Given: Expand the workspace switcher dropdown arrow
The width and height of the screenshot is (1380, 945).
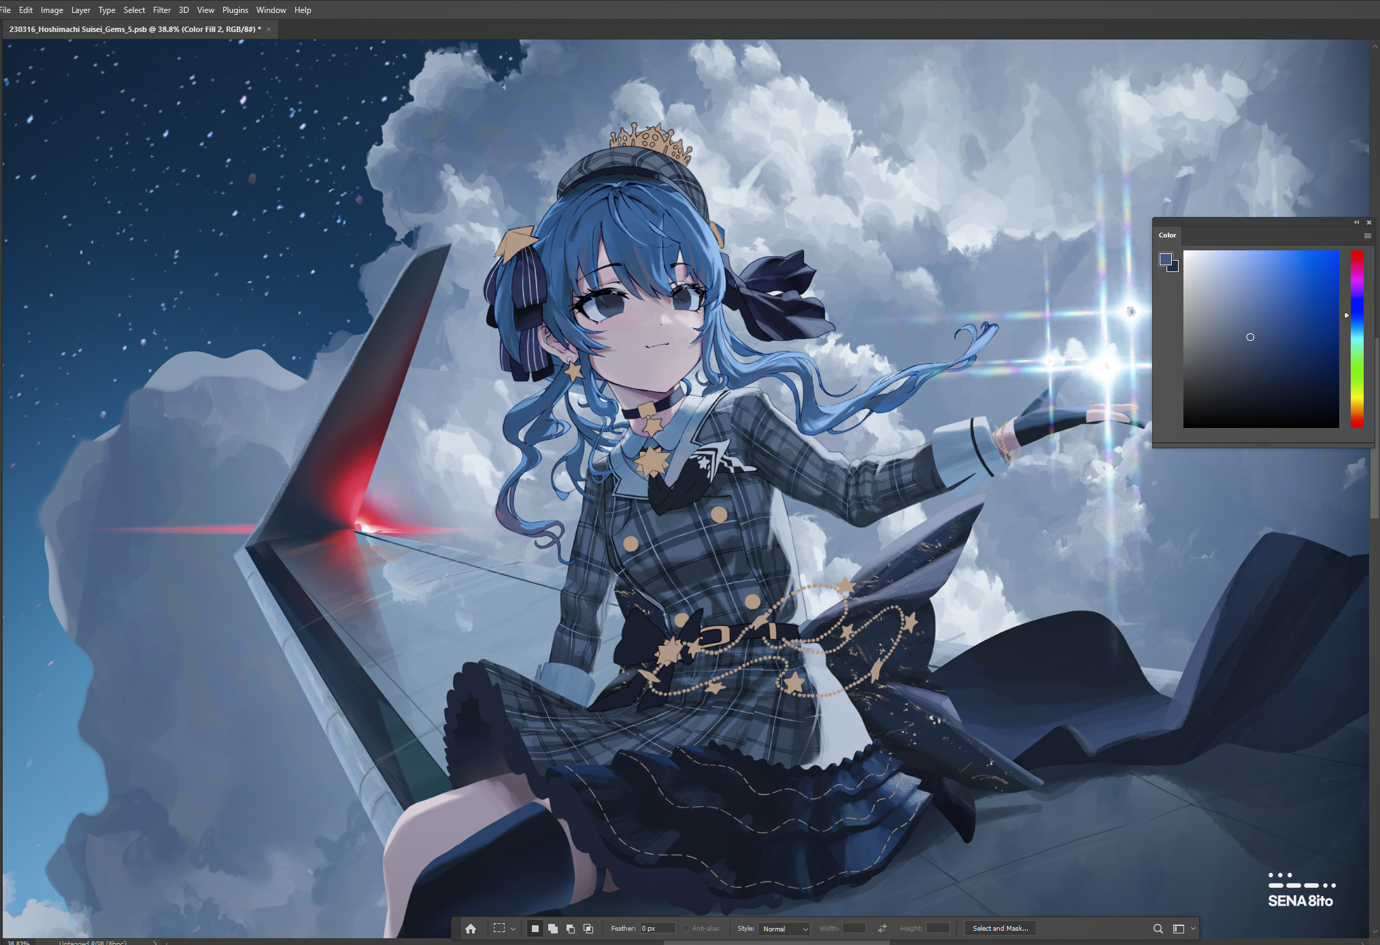Looking at the screenshot, I should [1193, 929].
